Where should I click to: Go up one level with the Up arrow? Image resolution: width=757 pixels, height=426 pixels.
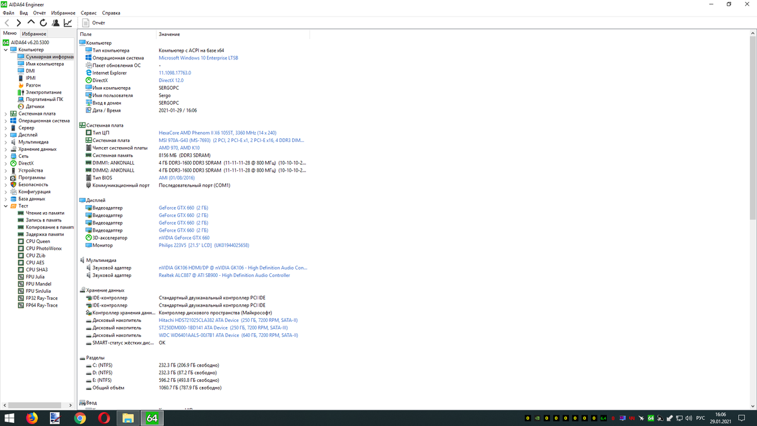[31, 23]
